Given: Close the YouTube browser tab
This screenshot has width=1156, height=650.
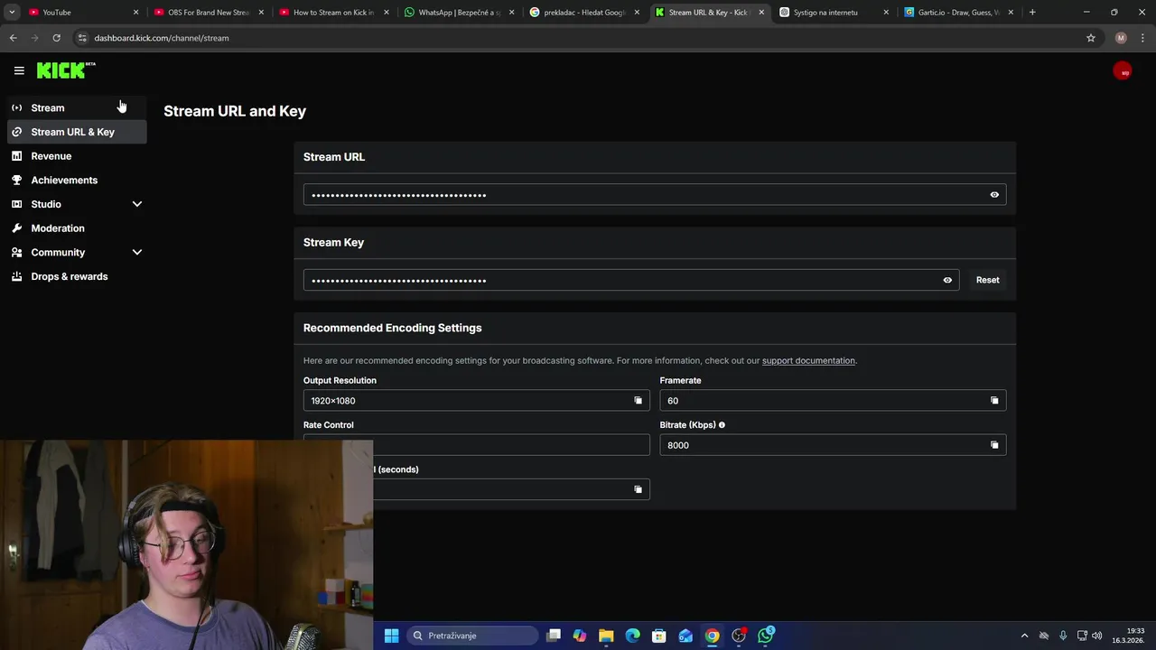Looking at the screenshot, I should tap(136, 13).
